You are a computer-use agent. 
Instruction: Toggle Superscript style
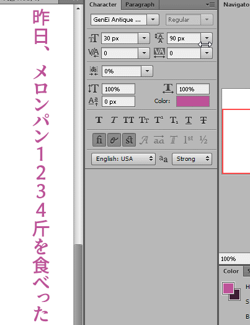pyautogui.click(x=159, y=120)
